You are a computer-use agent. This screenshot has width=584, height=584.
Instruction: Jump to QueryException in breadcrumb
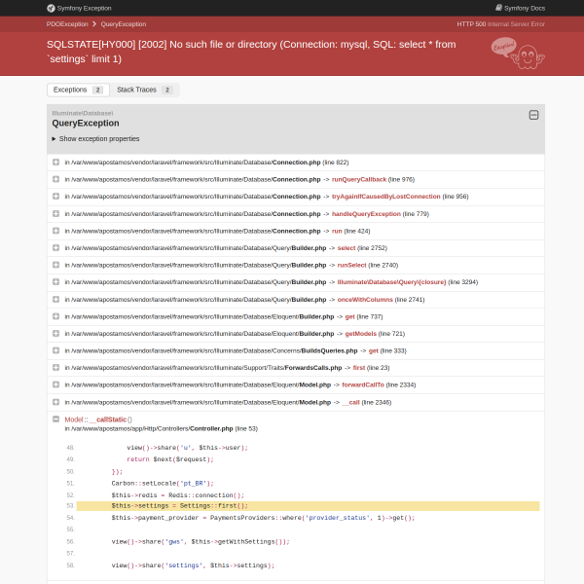pyautogui.click(x=124, y=23)
